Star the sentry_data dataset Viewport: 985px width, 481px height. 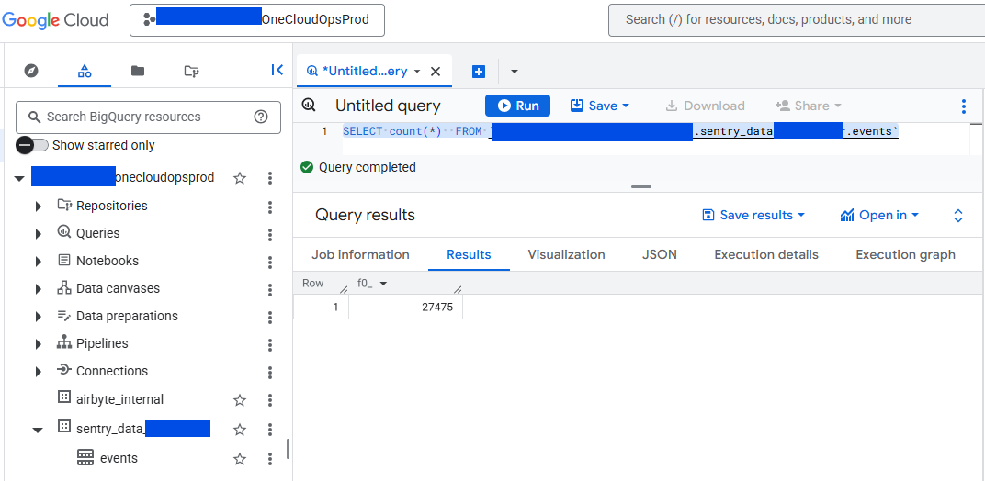click(x=239, y=430)
